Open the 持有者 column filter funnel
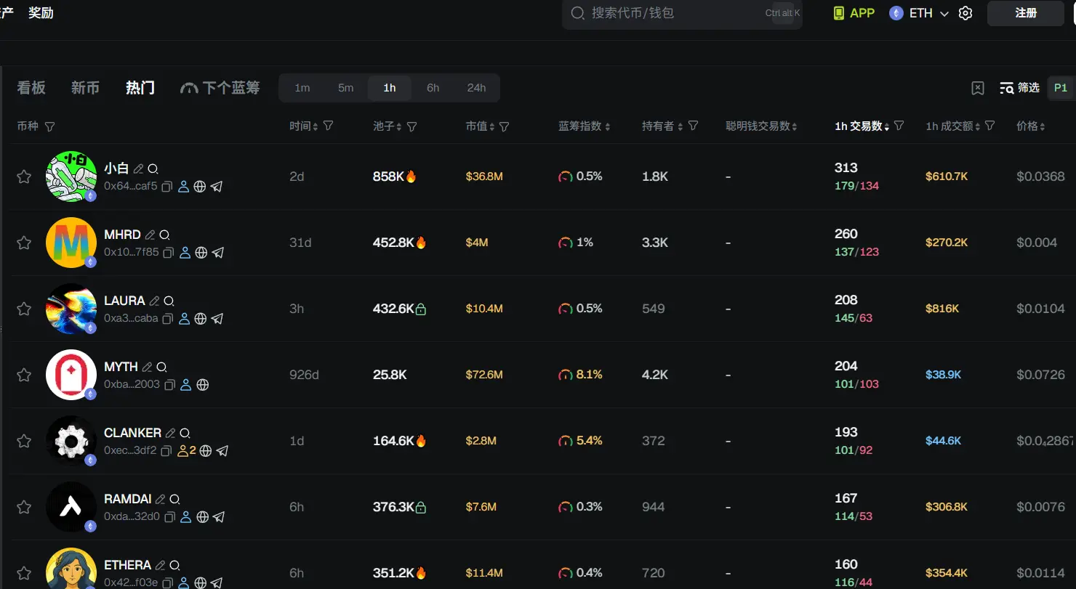This screenshot has height=589, width=1076. click(x=693, y=126)
